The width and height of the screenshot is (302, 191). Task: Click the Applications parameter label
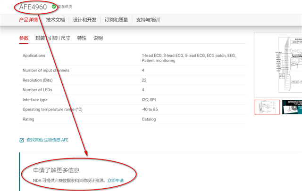pyautogui.click(x=34, y=56)
